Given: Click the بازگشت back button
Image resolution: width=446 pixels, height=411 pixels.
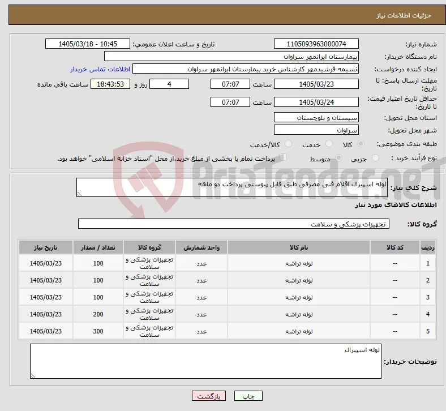Looking at the screenshot, I should click(209, 396).
